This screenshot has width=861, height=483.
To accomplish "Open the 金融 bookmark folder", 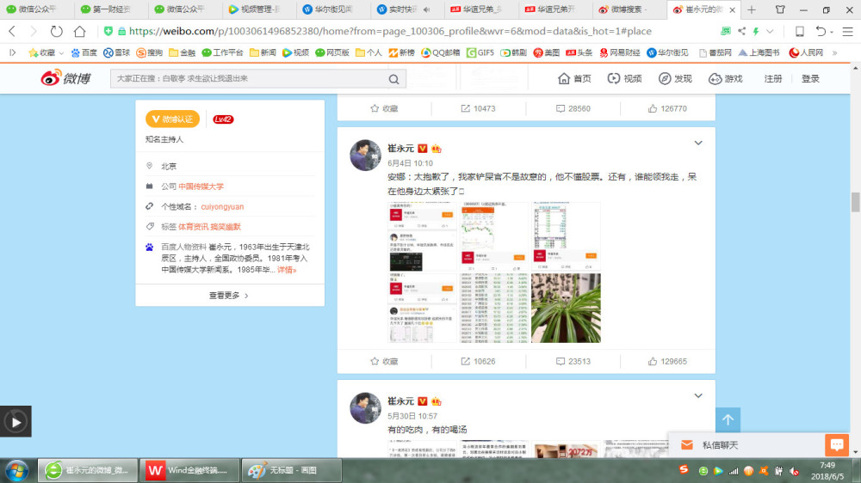I will 183,52.
